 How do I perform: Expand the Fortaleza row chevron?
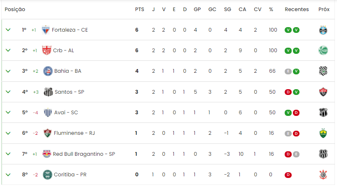(8, 30)
